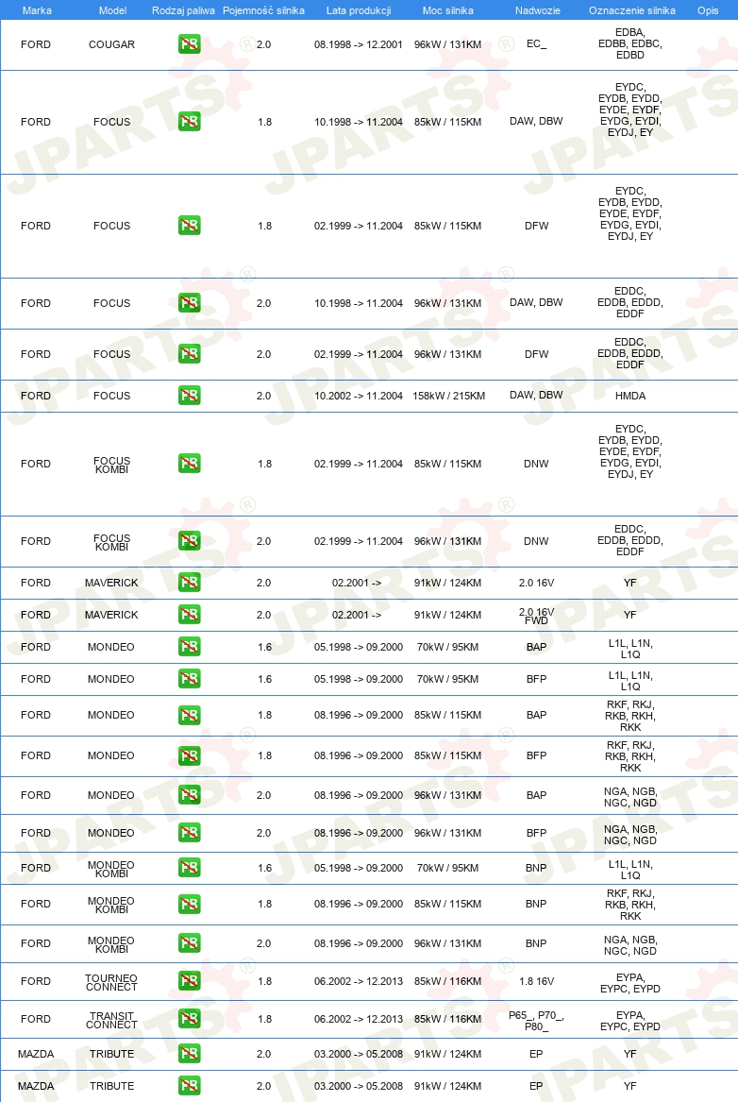The height and width of the screenshot is (1102, 738).
Task: Click the Model column header
Action: (x=112, y=10)
